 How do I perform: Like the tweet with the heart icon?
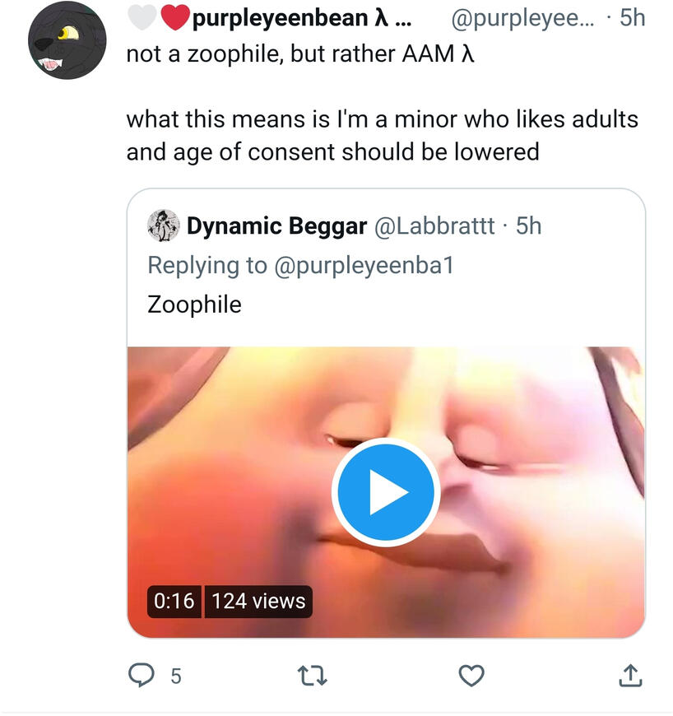[471, 676]
